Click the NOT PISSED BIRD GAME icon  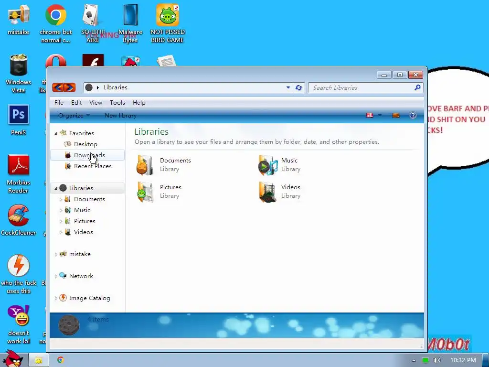168,23
